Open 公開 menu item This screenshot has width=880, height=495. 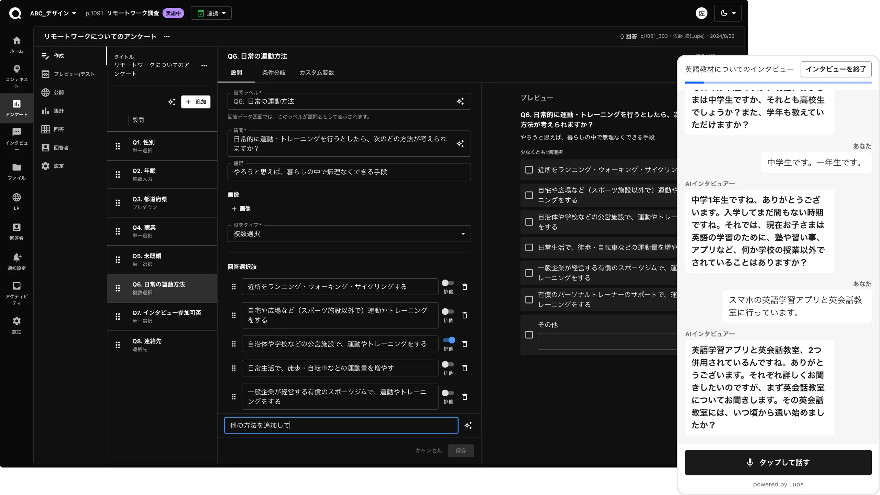click(x=71, y=92)
